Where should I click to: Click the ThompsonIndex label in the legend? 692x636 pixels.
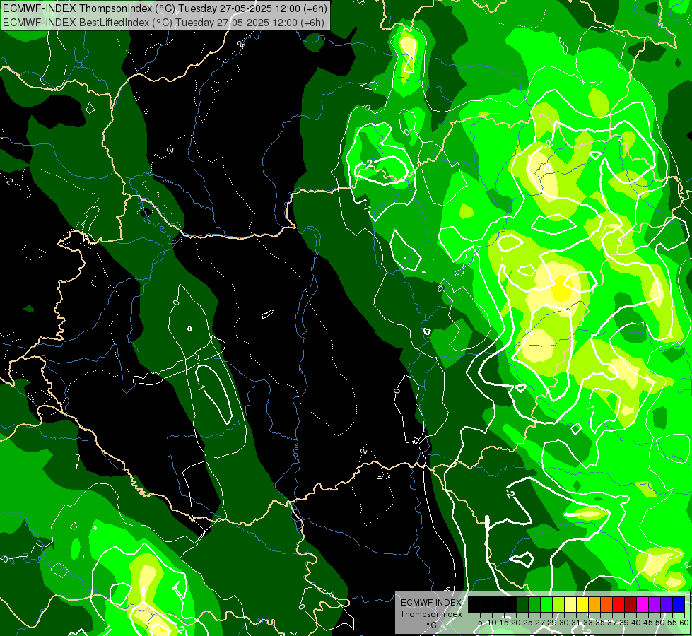click(431, 614)
